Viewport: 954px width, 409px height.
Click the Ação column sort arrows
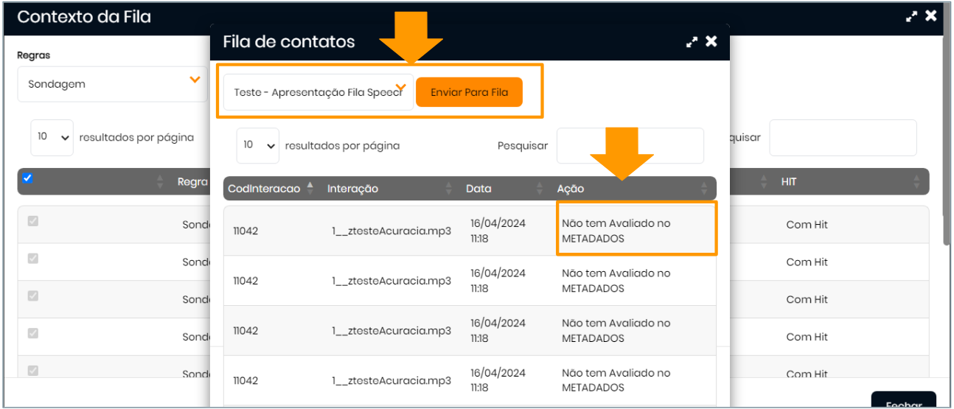coord(703,189)
